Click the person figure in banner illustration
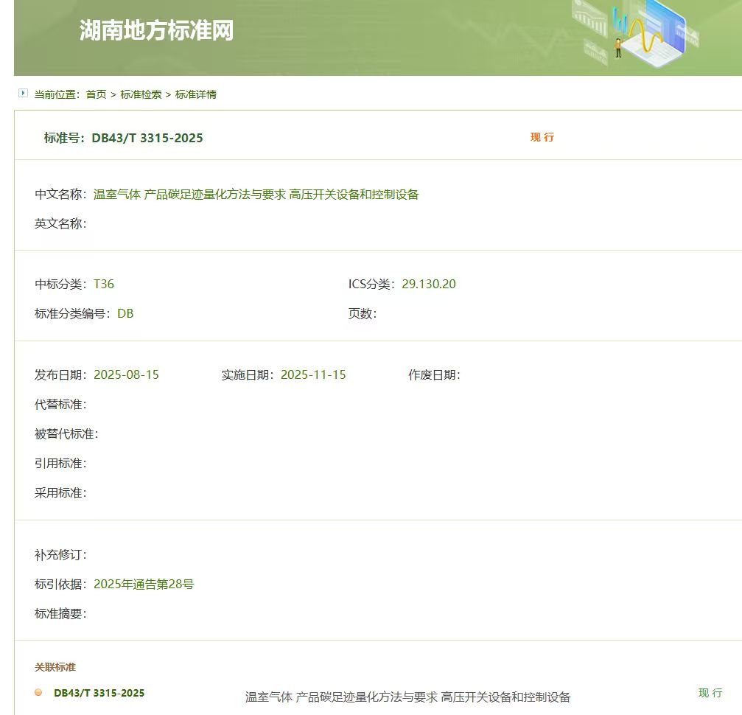The width and height of the screenshot is (742, 715). click(x=618, y=48)
